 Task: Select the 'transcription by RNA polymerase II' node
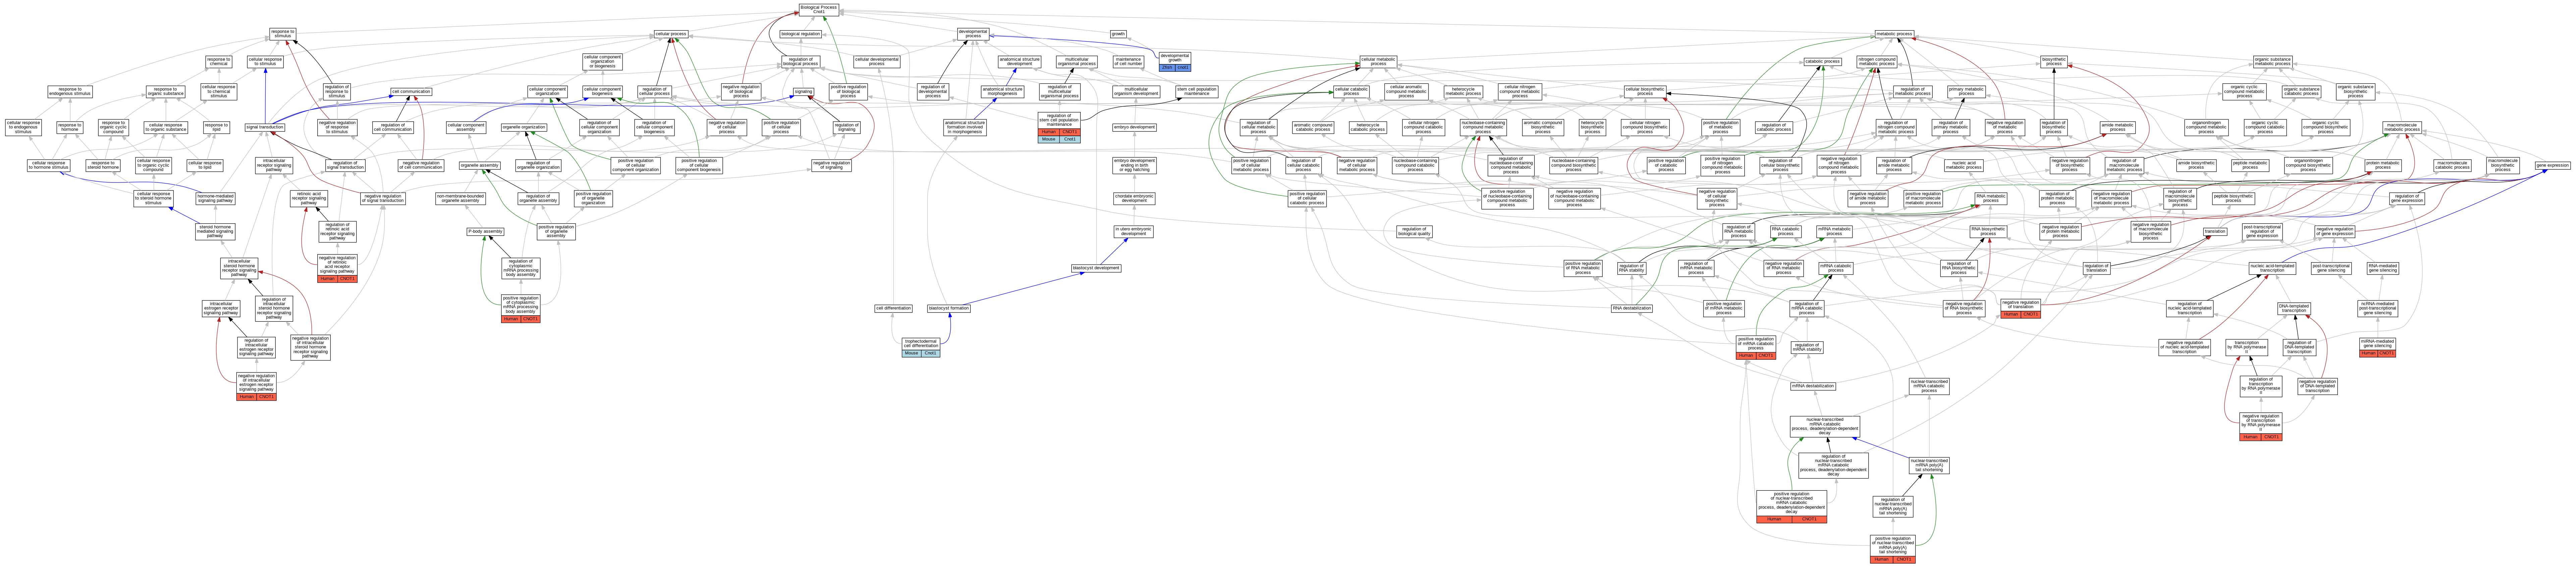point(2246,347)
